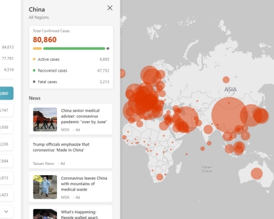Image resolution: width=274 pixels, height=219 pixels.
Task: Open 'What's Happening' news article
Action: [x=71, y=212]
